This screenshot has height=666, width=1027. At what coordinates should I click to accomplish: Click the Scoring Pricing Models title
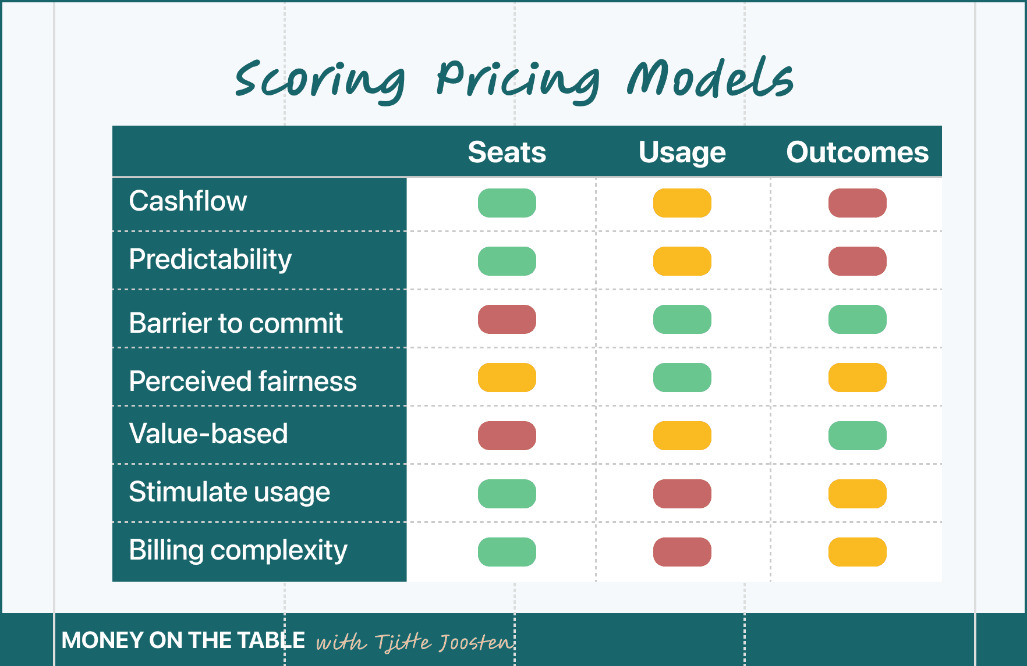coord(514,80)
